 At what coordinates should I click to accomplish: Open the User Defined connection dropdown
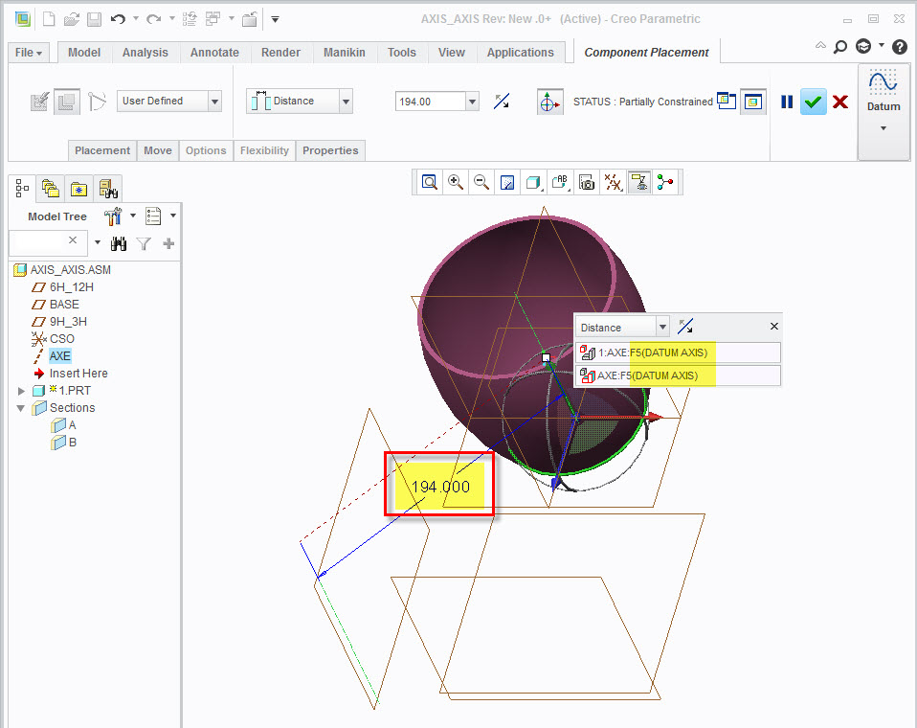(214, 102)
